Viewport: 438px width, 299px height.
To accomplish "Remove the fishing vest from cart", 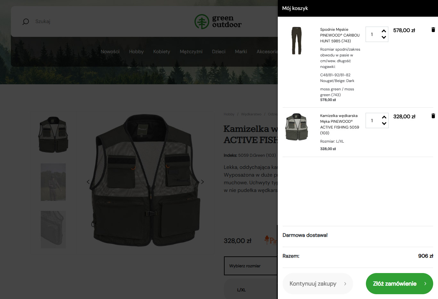I will (x=433, y=116).
